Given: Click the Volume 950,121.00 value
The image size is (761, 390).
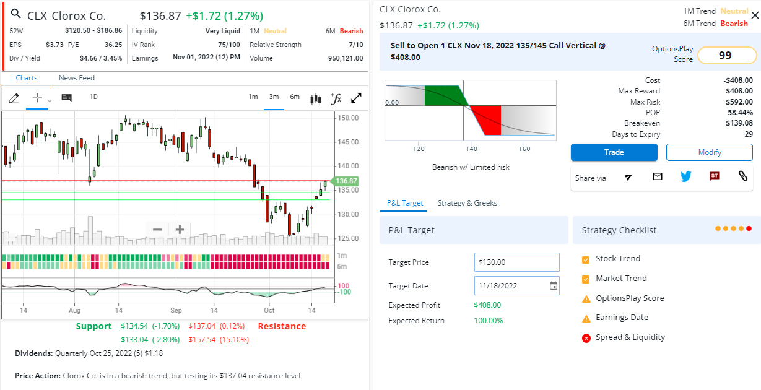Looking at the screenshot, I should [x=346, y=58].
